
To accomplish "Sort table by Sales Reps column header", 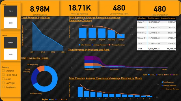I will pyautogui.click(x=142, y=18).
